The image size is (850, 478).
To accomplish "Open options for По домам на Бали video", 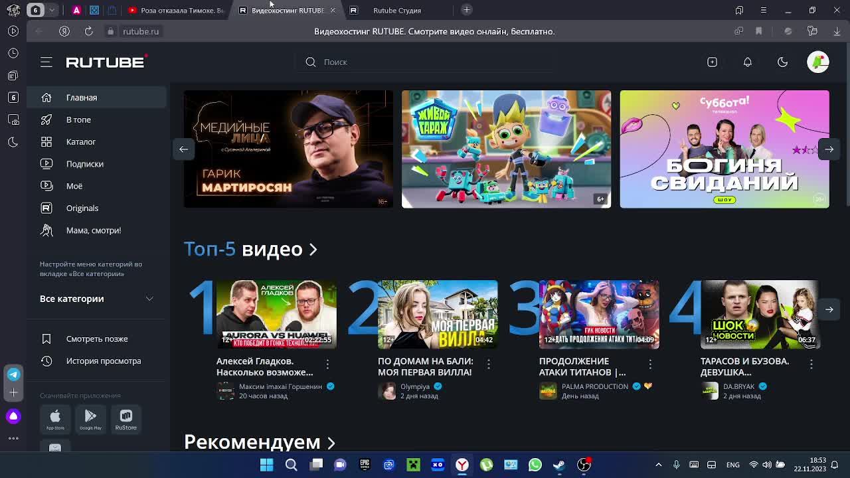I will (x=489, y=364).
